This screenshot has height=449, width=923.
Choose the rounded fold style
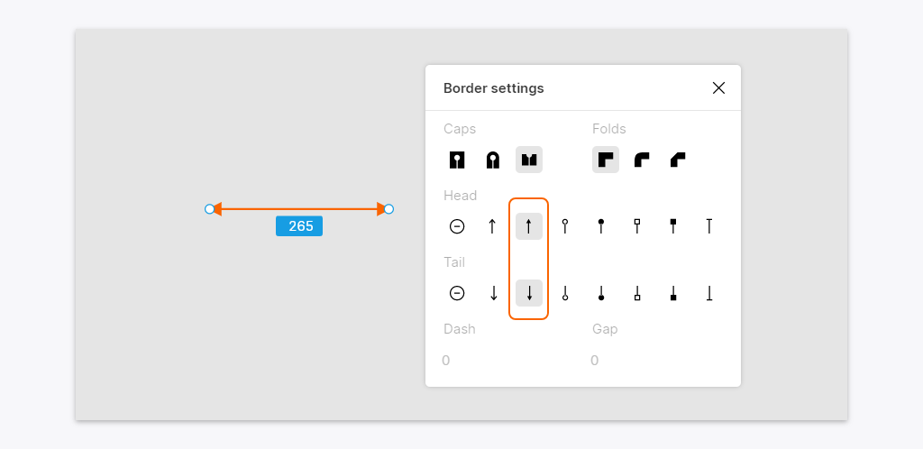(642, 160)
